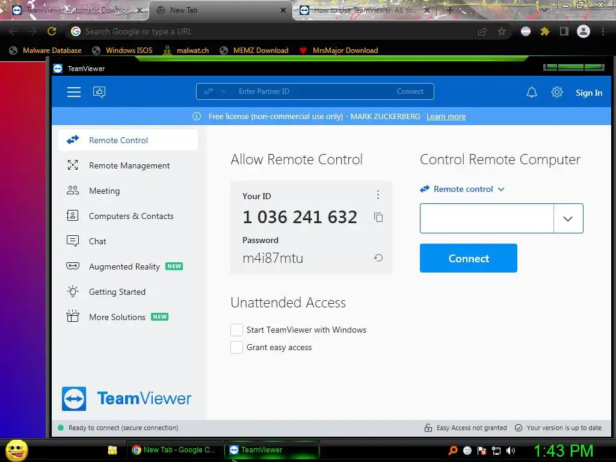This screenshot has width=616, height=462.
Task: Open a new browser tab with plus button
Action: pos(450,10)
